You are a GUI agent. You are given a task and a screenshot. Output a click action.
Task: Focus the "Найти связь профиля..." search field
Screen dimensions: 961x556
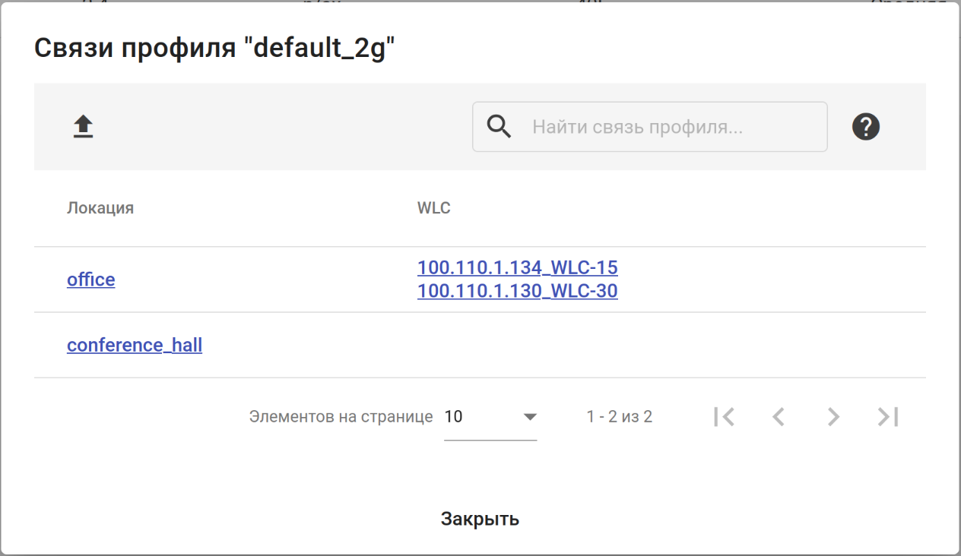669,127
